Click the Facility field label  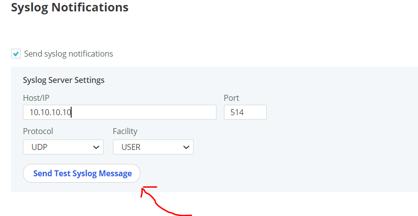pyautogui.click(x=125, y=131)
